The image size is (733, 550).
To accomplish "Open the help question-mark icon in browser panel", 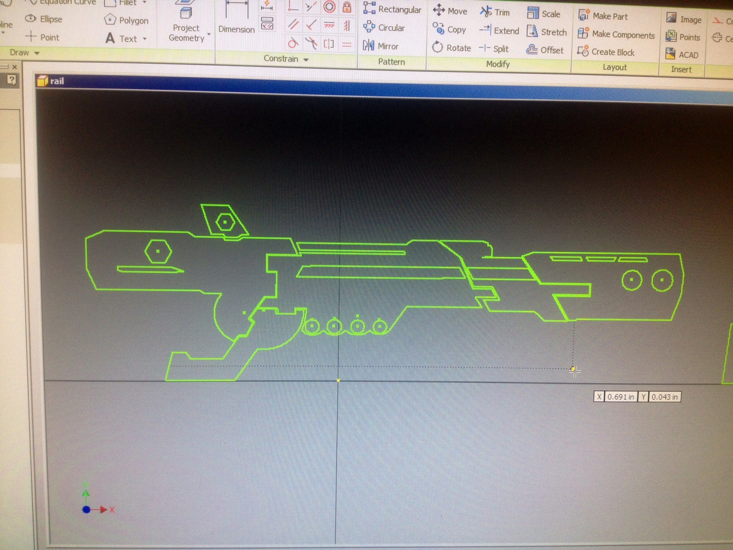I will 11,80.
